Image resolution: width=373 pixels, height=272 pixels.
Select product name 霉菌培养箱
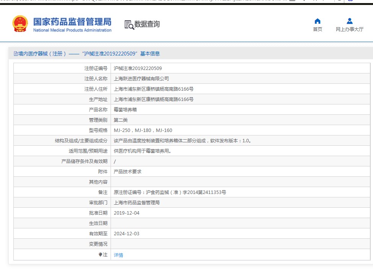(125, 110)
